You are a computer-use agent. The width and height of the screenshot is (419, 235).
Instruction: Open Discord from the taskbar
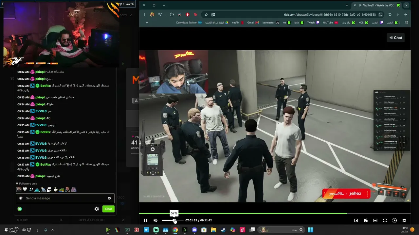(x=194, y=230)
